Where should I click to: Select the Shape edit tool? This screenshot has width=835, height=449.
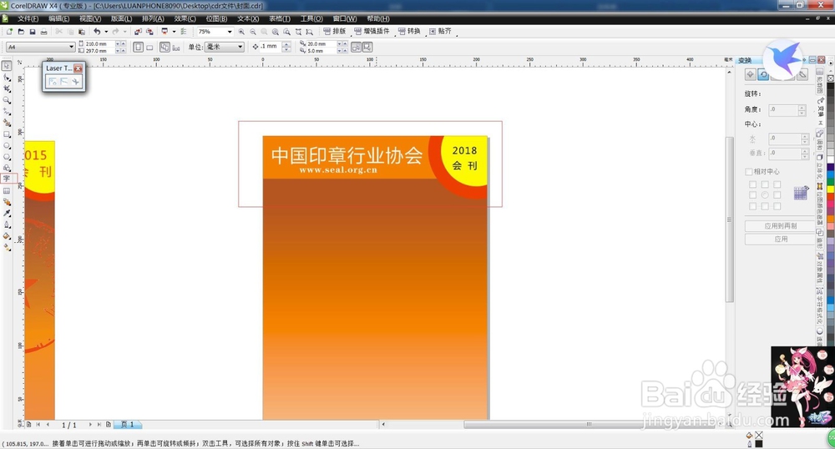[7, 78]
